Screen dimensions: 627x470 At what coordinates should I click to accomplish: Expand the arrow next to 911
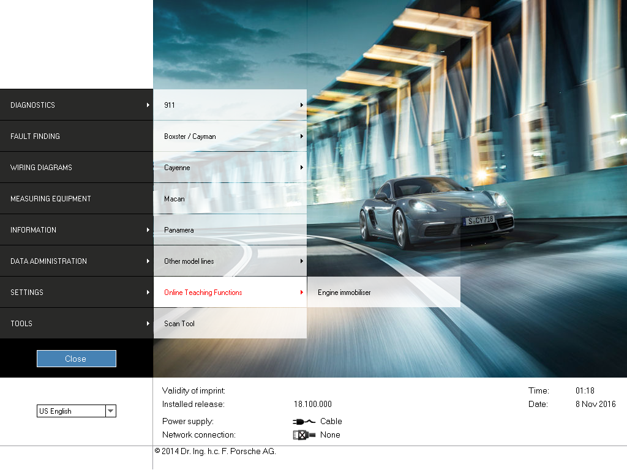(x=301, y=105)
